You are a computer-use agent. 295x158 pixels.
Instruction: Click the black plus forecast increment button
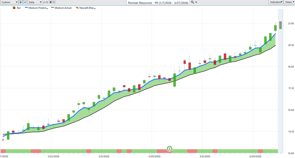pyautogui.click(x=51, y=2)
